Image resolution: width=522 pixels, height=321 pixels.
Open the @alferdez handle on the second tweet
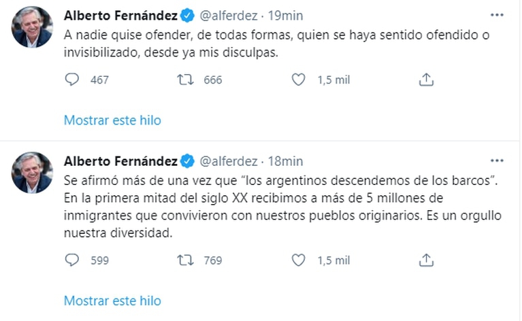[227, 161]
